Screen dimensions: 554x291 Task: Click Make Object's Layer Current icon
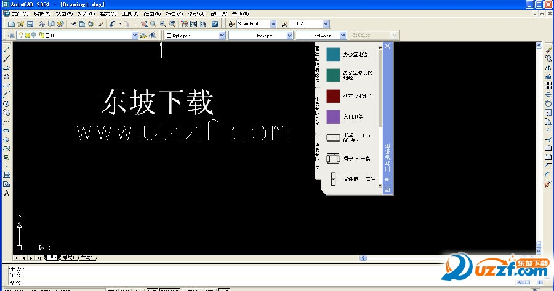tap(143, 35)
